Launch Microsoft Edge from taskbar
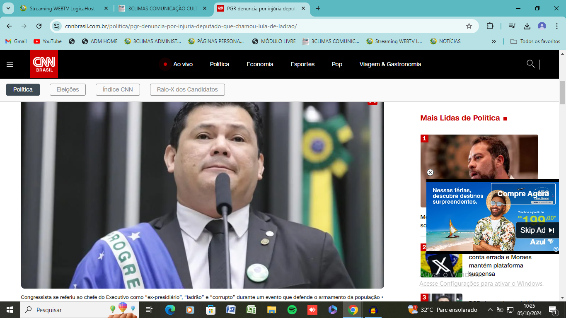This screenshot has height=318, width=566. click(170, 310)
